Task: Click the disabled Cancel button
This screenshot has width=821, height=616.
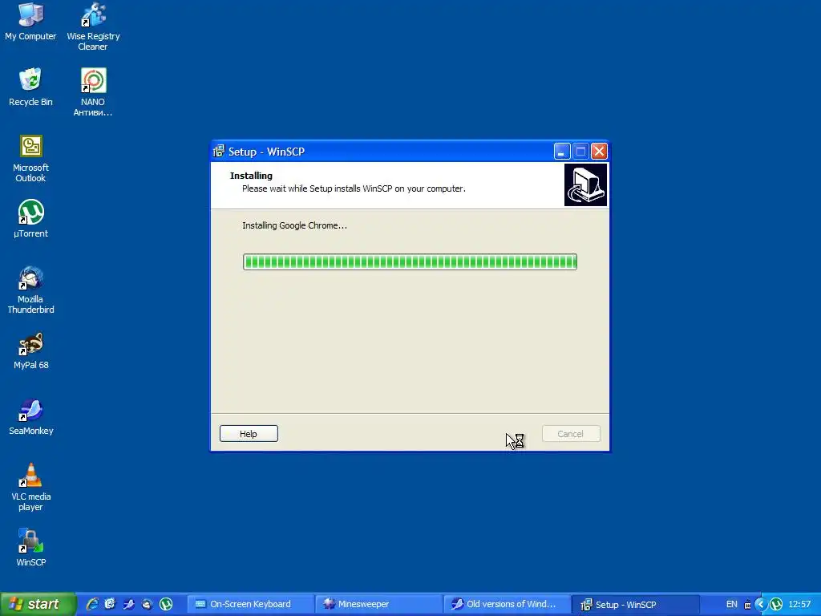Action: click(x=571, y=434)
